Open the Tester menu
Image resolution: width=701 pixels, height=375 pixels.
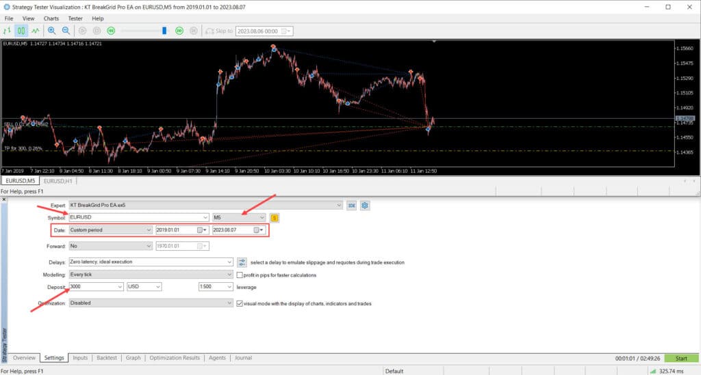pos(75,18)
